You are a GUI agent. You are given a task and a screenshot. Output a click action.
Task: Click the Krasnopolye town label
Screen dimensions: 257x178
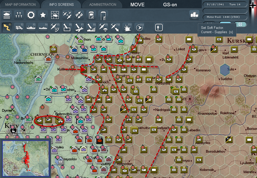coord(207,113)
